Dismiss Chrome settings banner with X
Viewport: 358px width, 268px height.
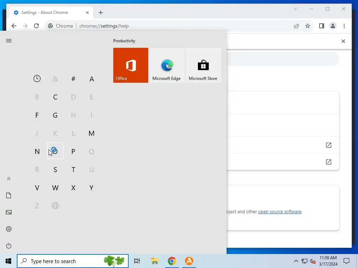click(x=343, y=41)
